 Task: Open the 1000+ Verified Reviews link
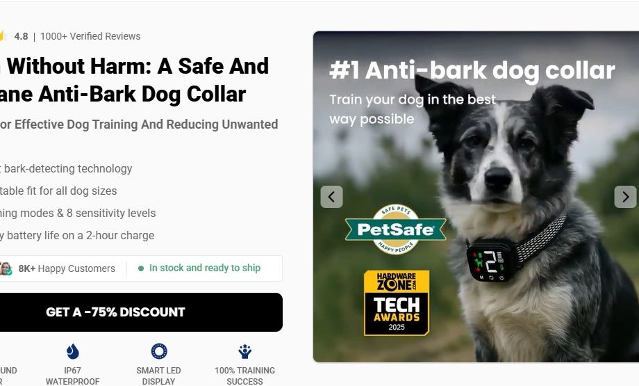click(90, 36)
